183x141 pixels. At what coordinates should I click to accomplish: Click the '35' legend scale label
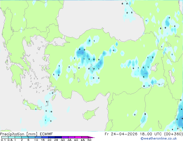tap(69, 140)
